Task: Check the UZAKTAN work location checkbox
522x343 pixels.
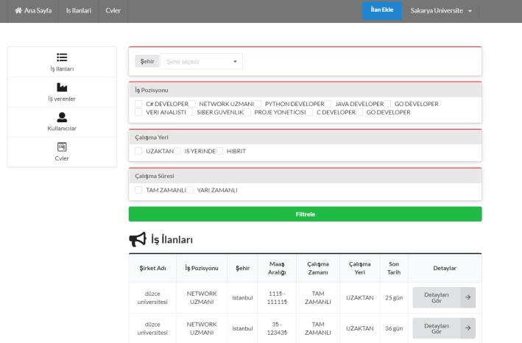Action: pyautogui.click(x=138, y=151)
